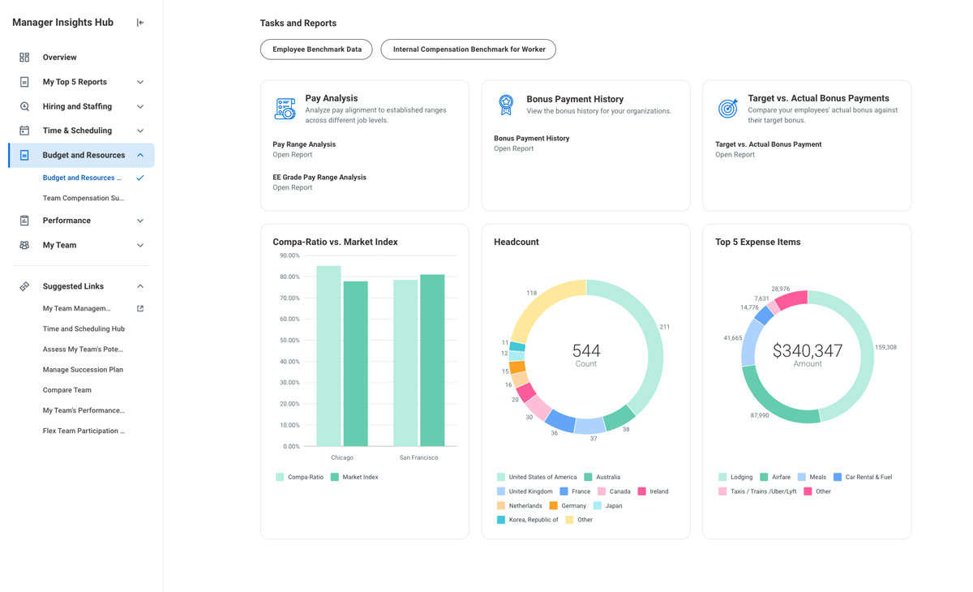The width and height of the screenshot is (973, 592).
Task: Select the Bonus Payment History ribbon icon
Action: (506, 105)
